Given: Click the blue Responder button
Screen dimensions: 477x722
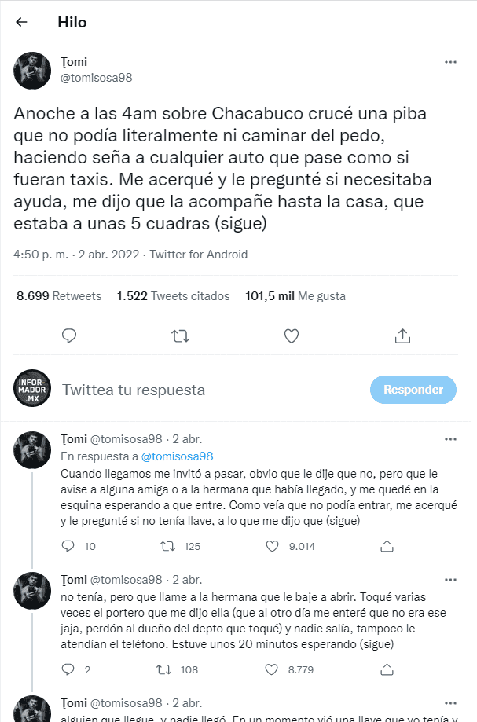Looking at the screenshot, I should [413, 389].
